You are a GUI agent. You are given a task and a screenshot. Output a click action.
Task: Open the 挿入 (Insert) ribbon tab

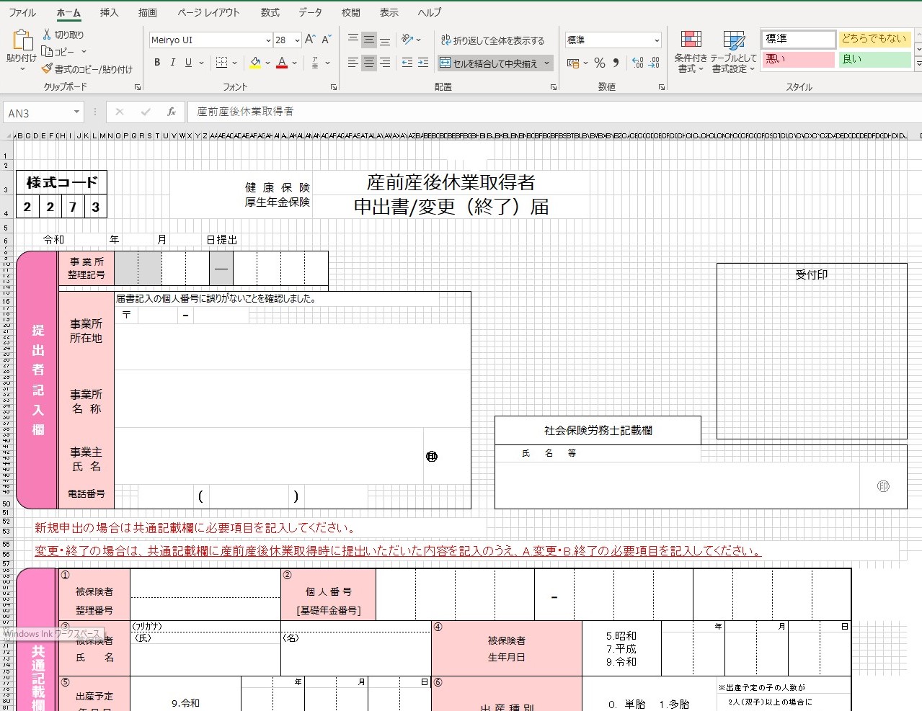point(109,12)
